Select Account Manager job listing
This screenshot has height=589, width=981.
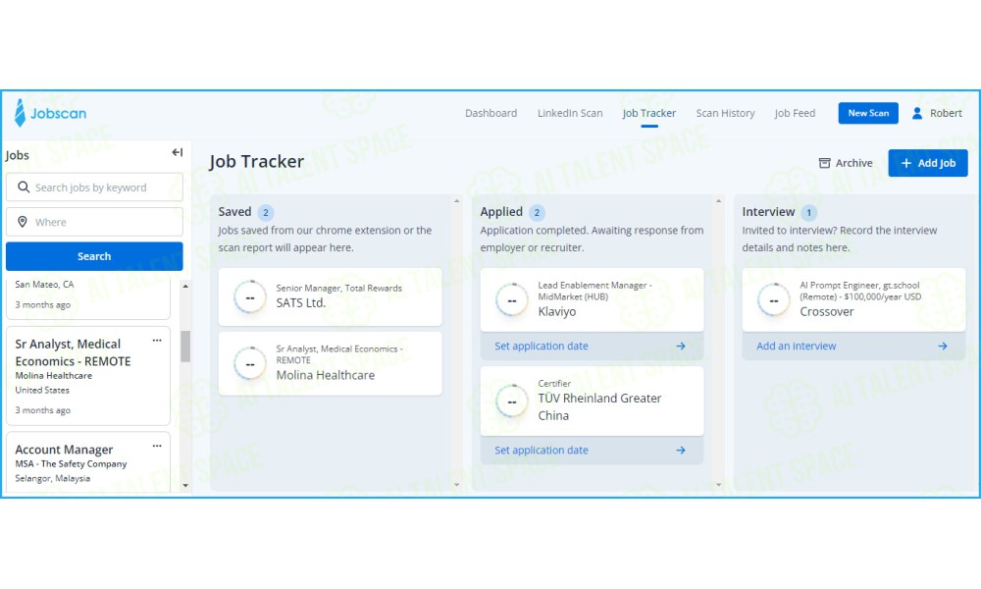click(x=88, y=462)
